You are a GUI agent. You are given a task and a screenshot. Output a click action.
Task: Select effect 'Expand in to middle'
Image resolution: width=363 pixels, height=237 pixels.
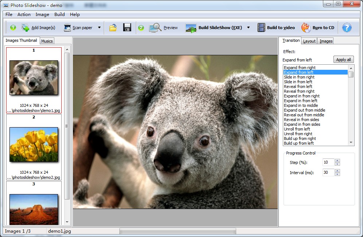(315, 105)
